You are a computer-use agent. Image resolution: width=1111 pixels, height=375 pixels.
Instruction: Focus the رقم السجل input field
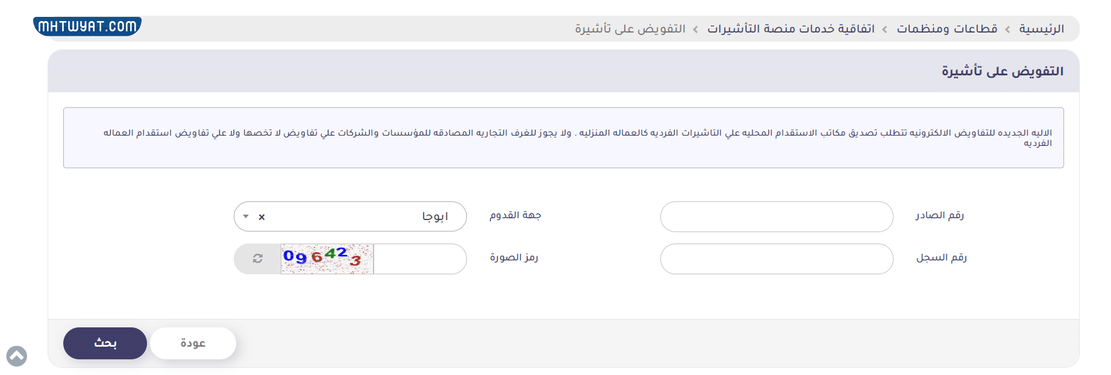776,259
